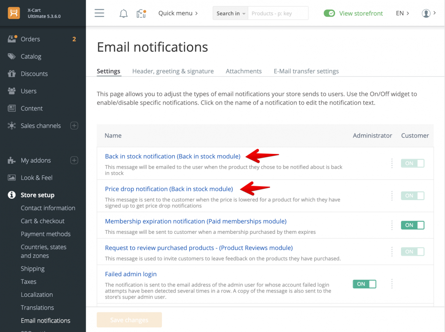The image size is (445, 332).
Task: Click inside the product search field
Action: pos(278,13)
